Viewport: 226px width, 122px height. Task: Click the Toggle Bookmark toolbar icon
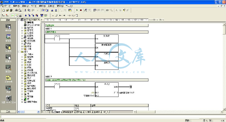pos(26,15)
